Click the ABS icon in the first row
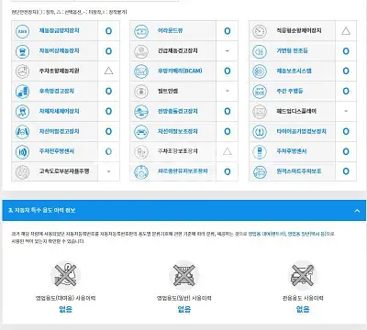The image size is (367, 330). point(22,31)
